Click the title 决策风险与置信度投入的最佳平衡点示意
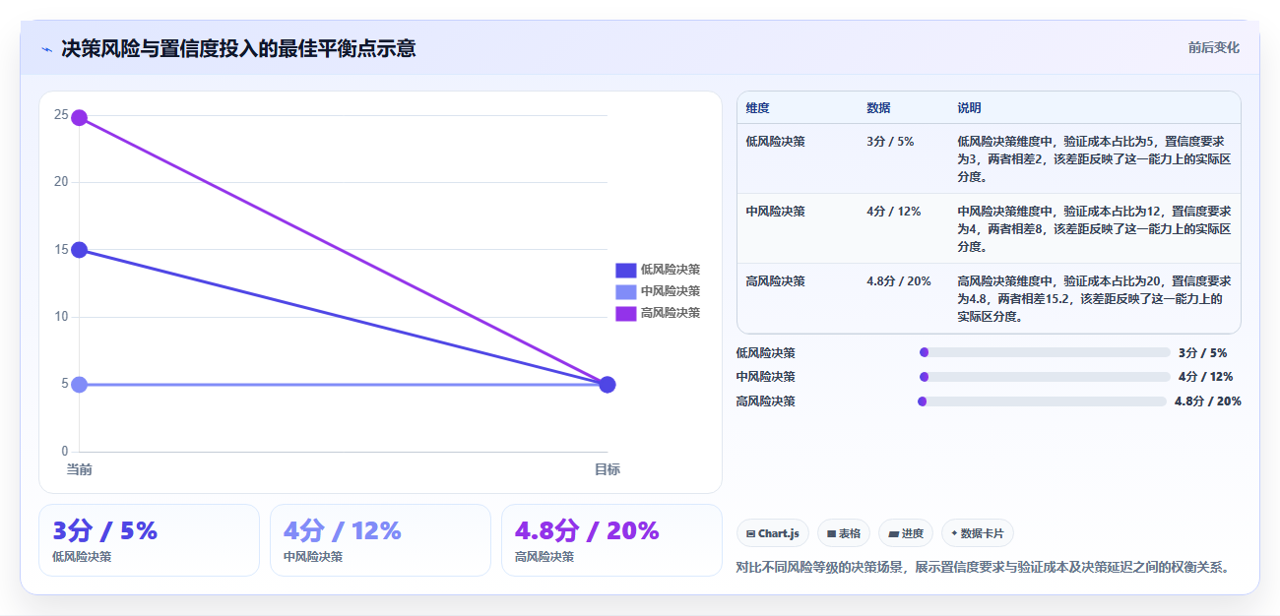This screenshot has width=1280, height=616. (x=238, y=48)
